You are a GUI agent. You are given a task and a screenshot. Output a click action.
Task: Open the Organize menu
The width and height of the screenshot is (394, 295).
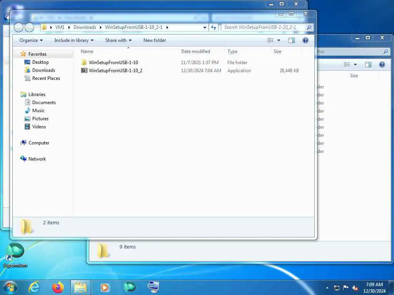pyautogui.click(x=31, y=40)
